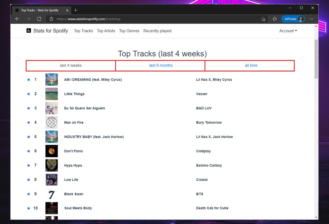Click album art for Man on Fire
329x224 pixels.
[x=52, y=122]
